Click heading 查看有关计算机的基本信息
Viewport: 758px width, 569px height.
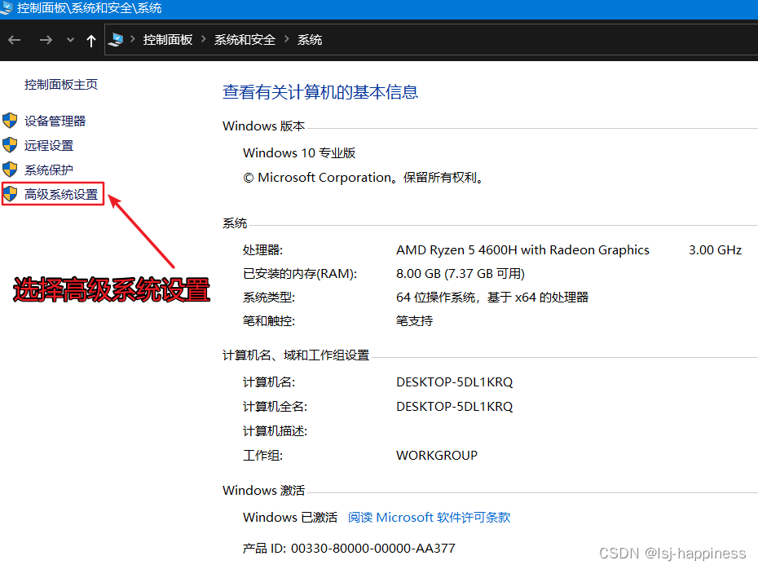(320, 92)
